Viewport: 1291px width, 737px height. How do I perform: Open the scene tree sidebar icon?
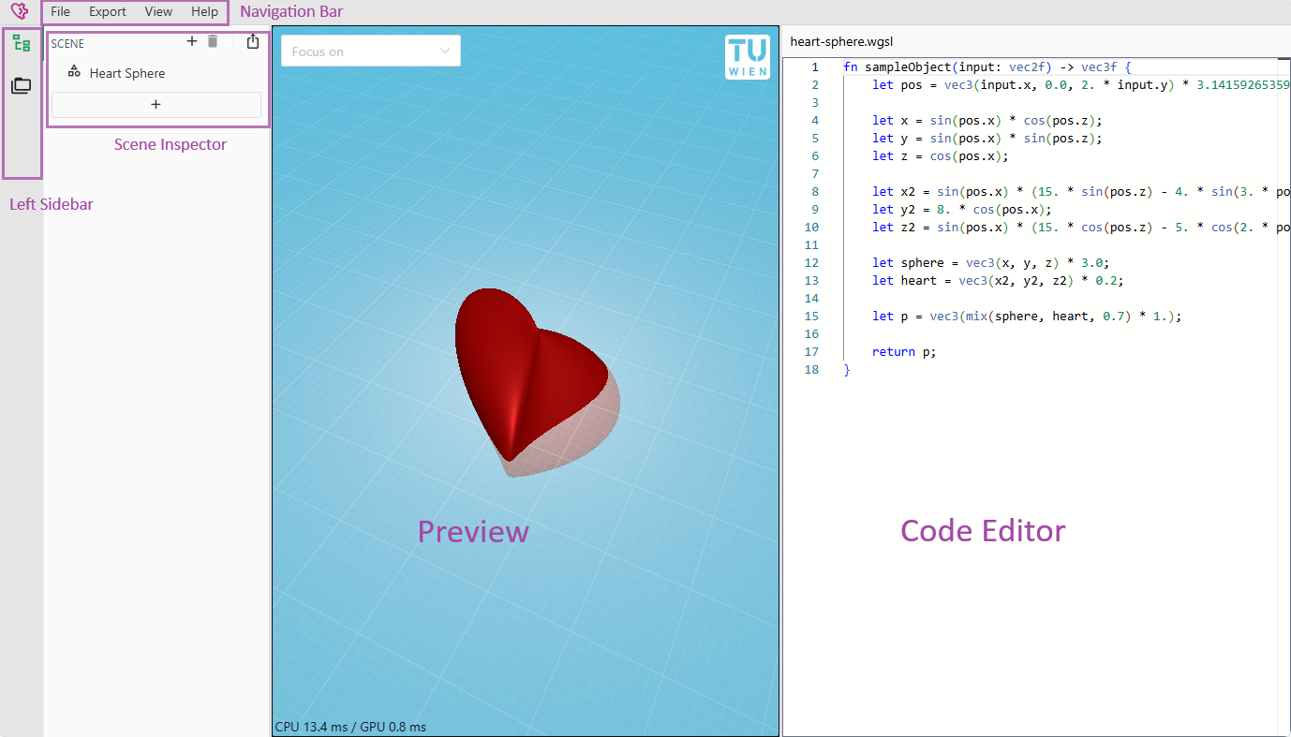click(x=21, y=42)
